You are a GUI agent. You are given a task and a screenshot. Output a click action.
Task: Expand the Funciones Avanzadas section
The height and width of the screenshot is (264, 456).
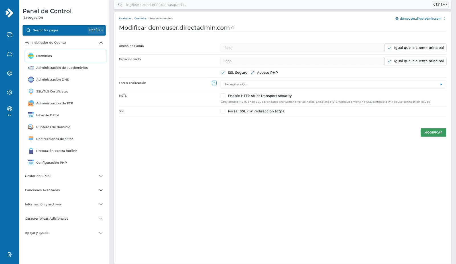64,190
